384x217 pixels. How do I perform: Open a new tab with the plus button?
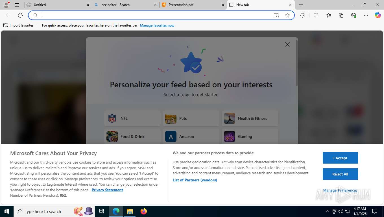[x=301, y=5]
